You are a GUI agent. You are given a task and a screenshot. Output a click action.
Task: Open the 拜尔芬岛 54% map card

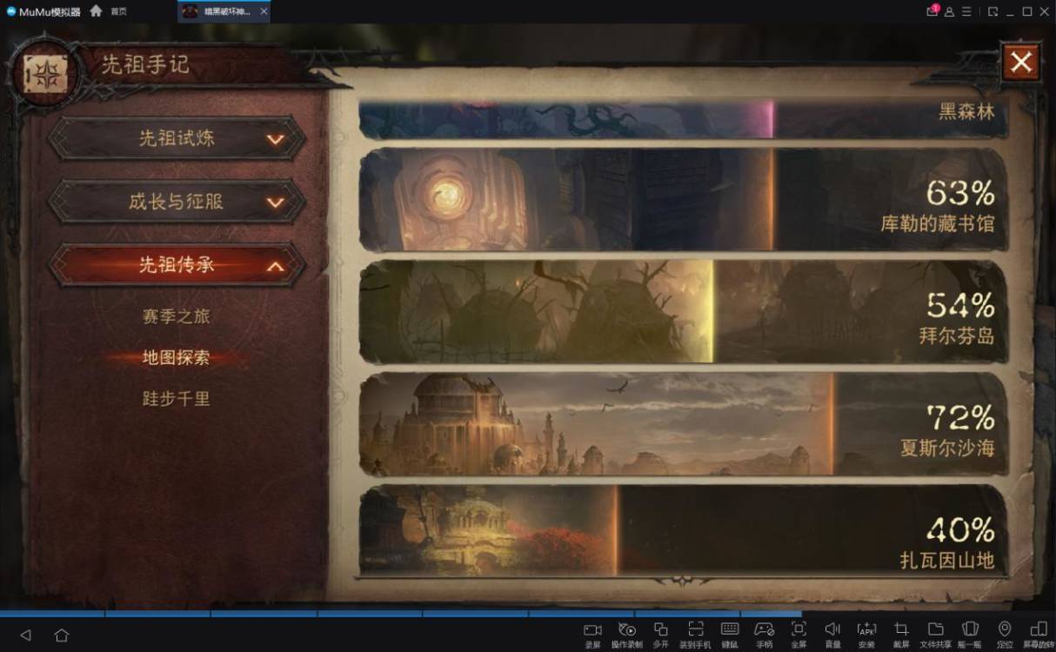click(x=683, y=311)
